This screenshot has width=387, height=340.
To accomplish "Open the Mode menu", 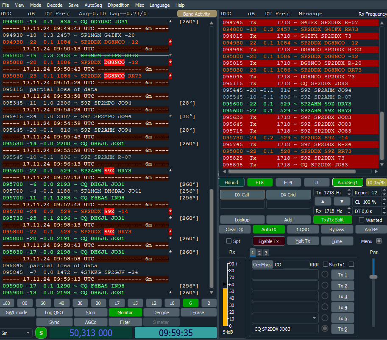I will pos(36,5).
